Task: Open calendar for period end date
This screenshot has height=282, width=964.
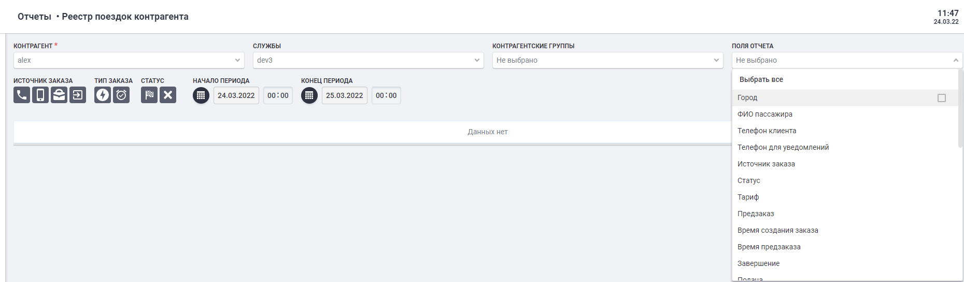Action: (309, 95)
